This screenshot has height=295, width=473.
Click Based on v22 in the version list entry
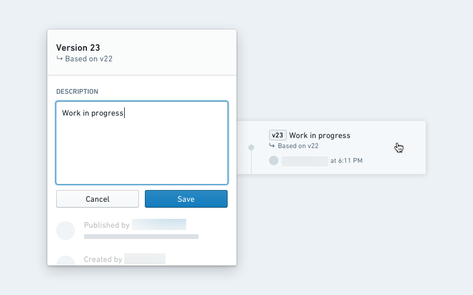click(298, 146)
